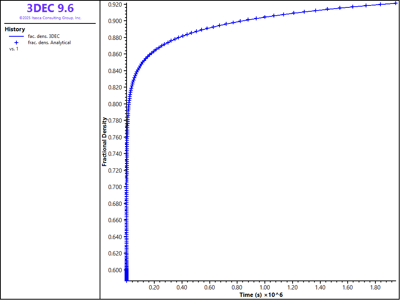This screenshot has height=300, width=400.
Task: Select the 'frac. dens. Analytical' legend label
Action: click(49, 43)
